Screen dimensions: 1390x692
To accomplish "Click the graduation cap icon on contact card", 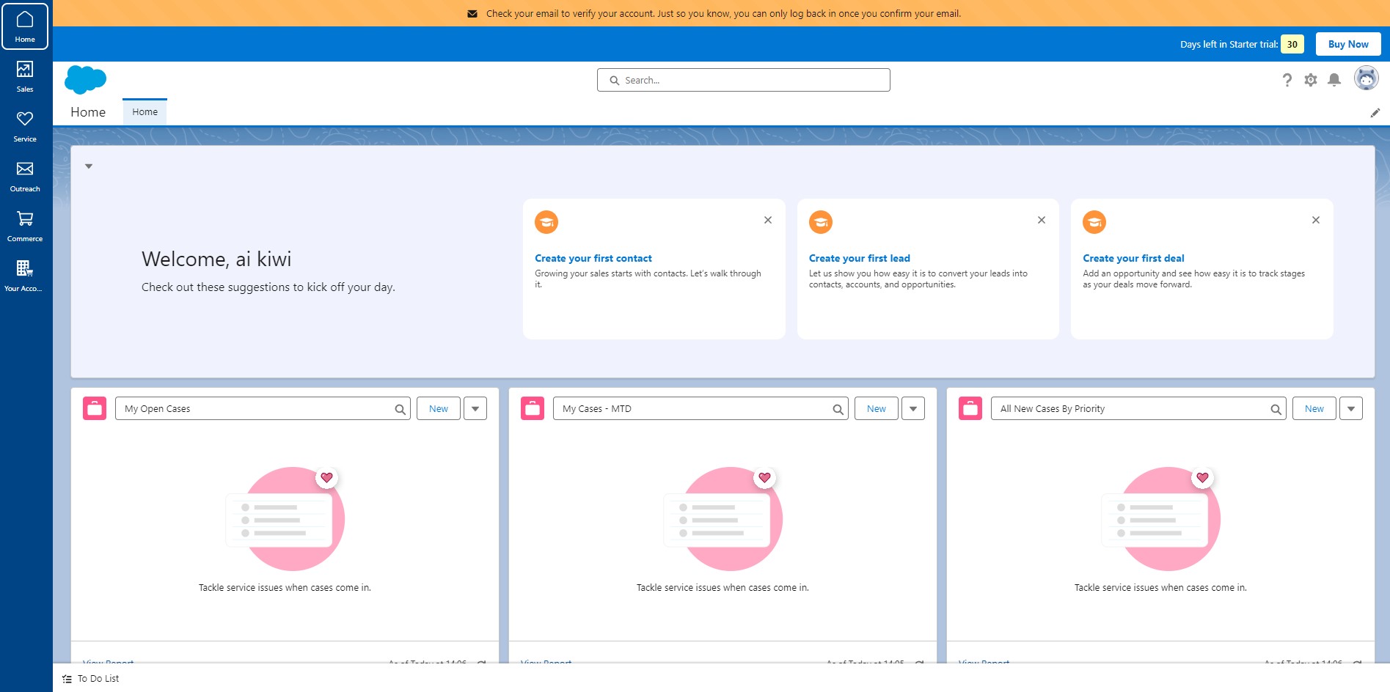I will (x=546, y=222).
